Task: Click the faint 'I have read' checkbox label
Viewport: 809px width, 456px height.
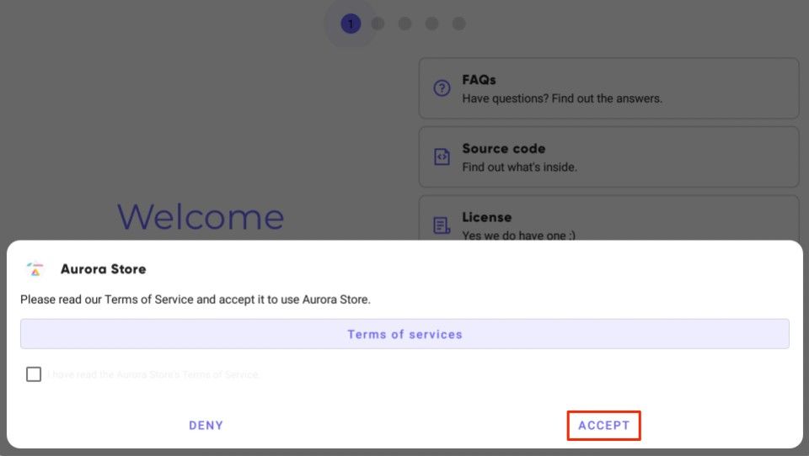Action: click(153, 374)
